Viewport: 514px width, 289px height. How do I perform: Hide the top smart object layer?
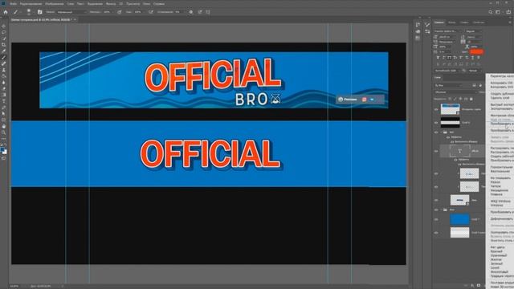point(436,109)
